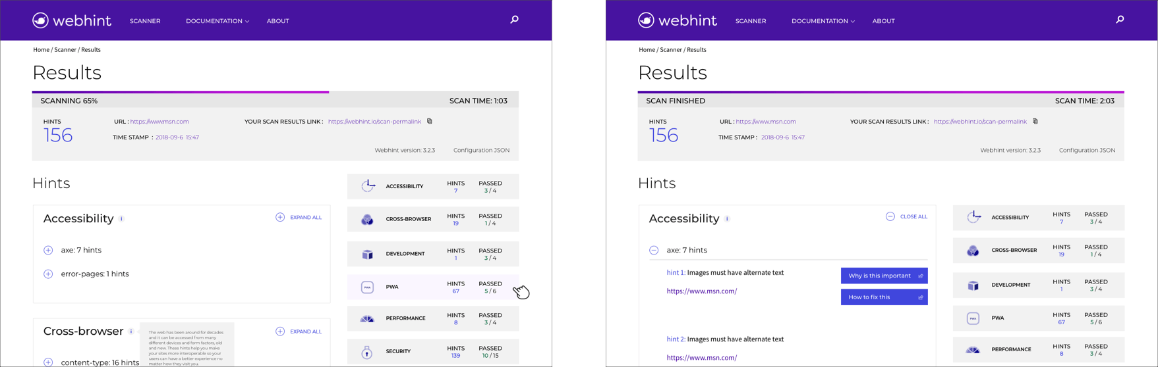The width and height of the screenshot is (1158, 367).
Task: Click finished scan progress bar in right screen
Action: (x=881, y=92)
